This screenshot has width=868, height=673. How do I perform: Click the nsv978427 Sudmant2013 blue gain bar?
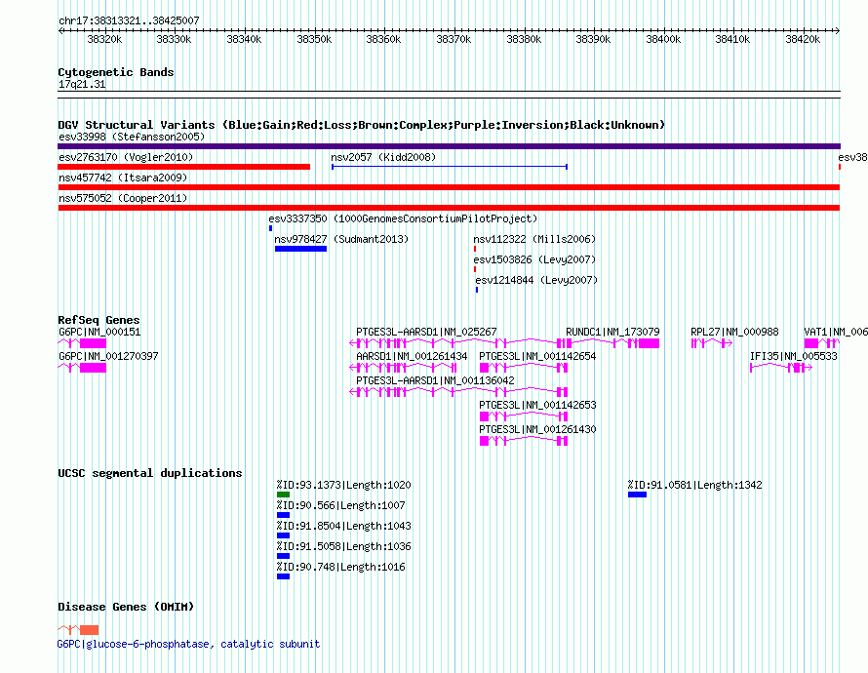[300, 249]
